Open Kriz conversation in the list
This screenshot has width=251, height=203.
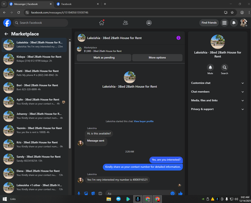34,145
